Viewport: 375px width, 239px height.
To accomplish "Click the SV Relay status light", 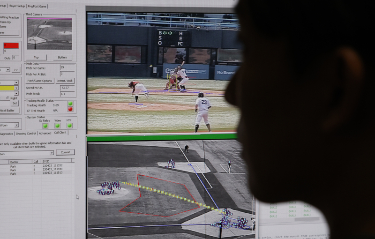I will tap(45, 126).
